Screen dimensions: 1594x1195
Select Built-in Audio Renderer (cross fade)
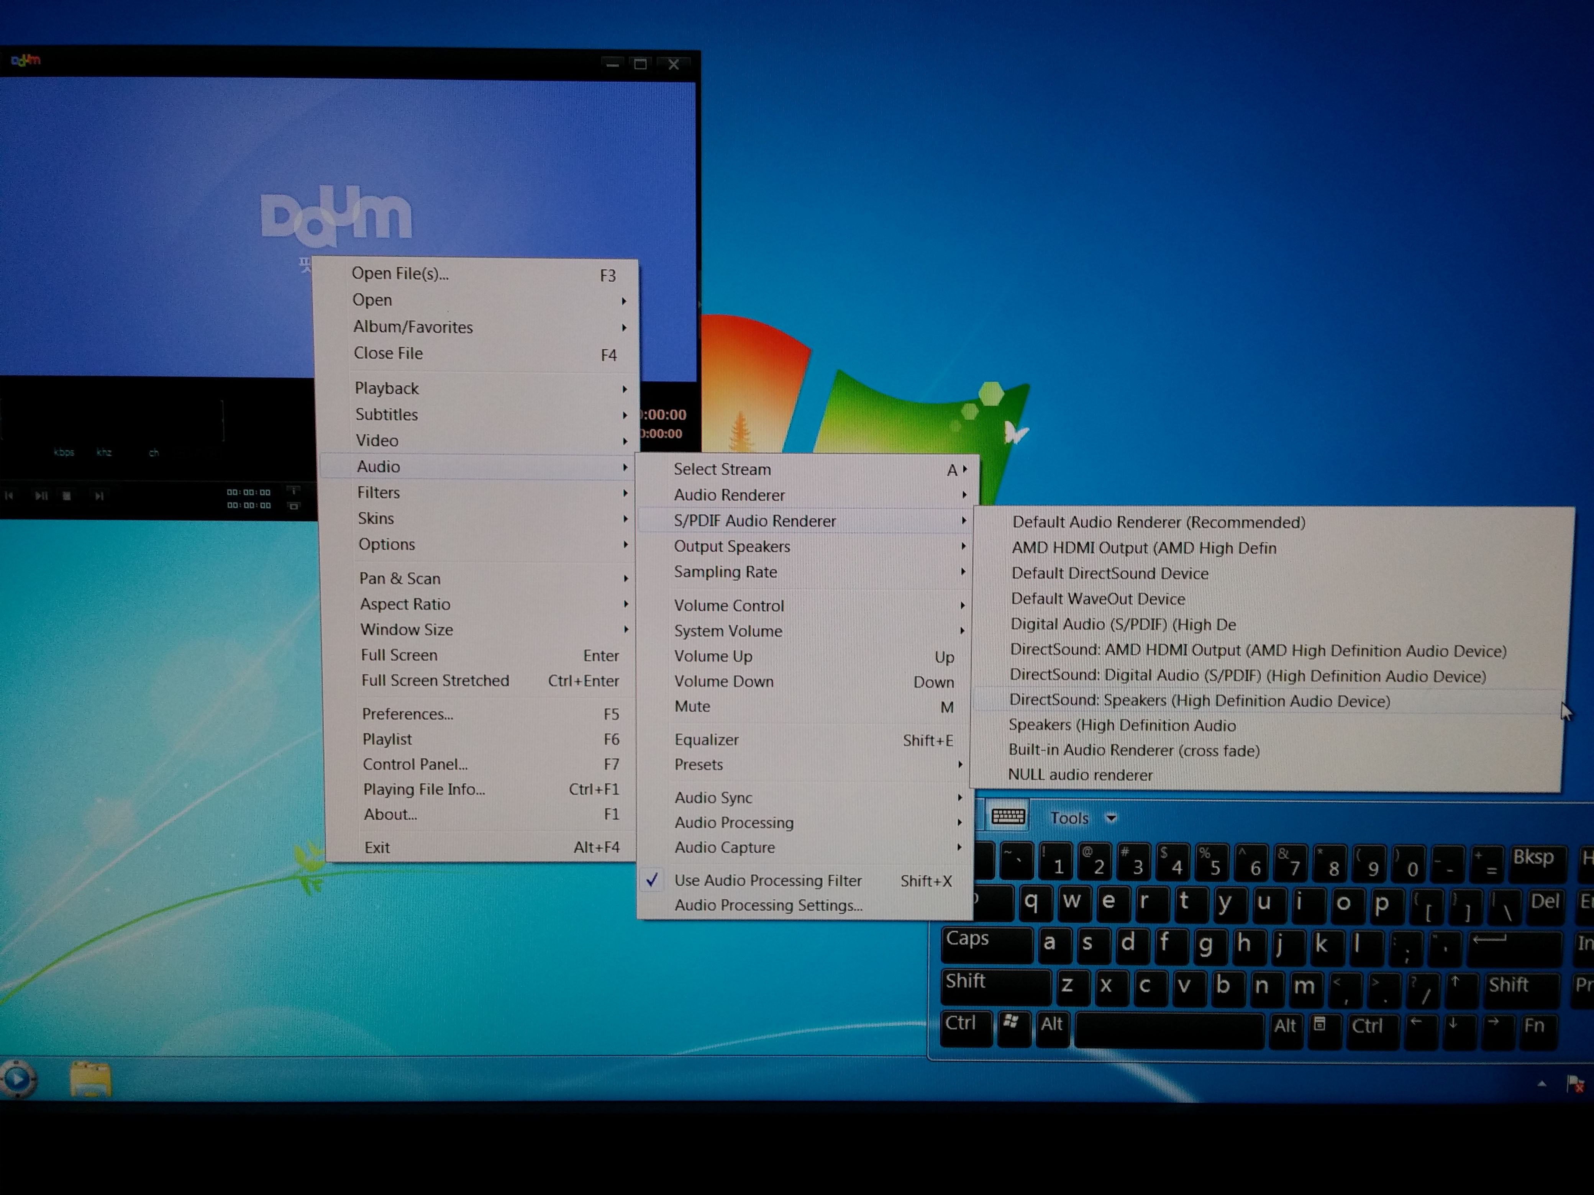(1267, 751)
